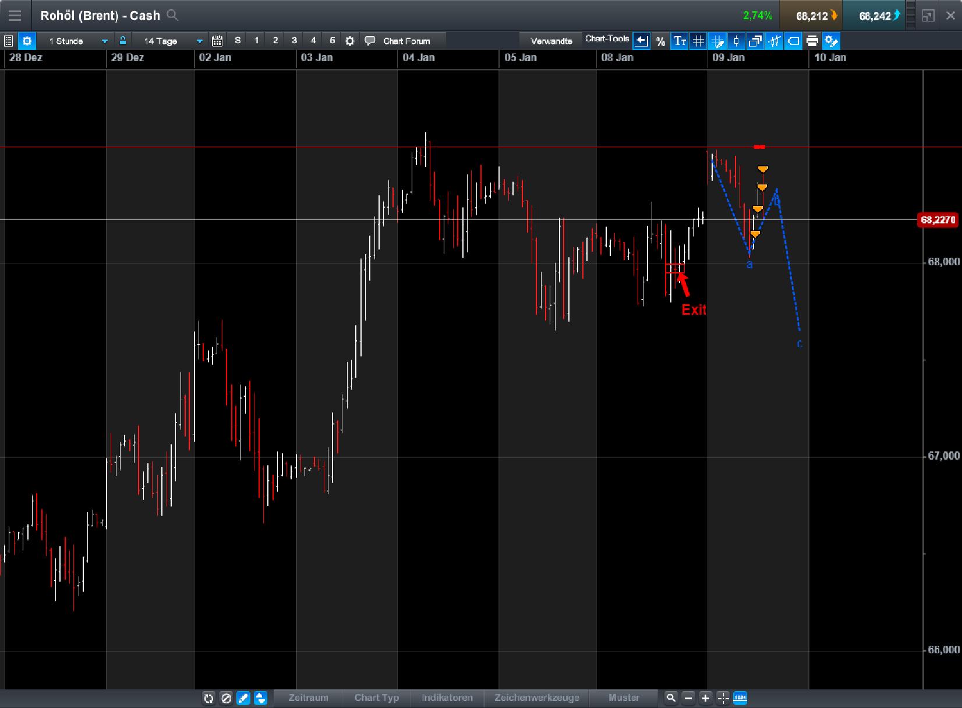Click the percentage scale icon

pyautogui.click(x=660, y=41)
